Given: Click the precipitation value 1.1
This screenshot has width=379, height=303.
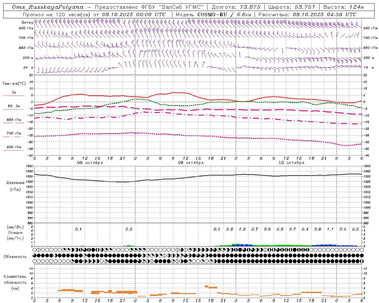Looking at the screenshot, I should 330,229.
